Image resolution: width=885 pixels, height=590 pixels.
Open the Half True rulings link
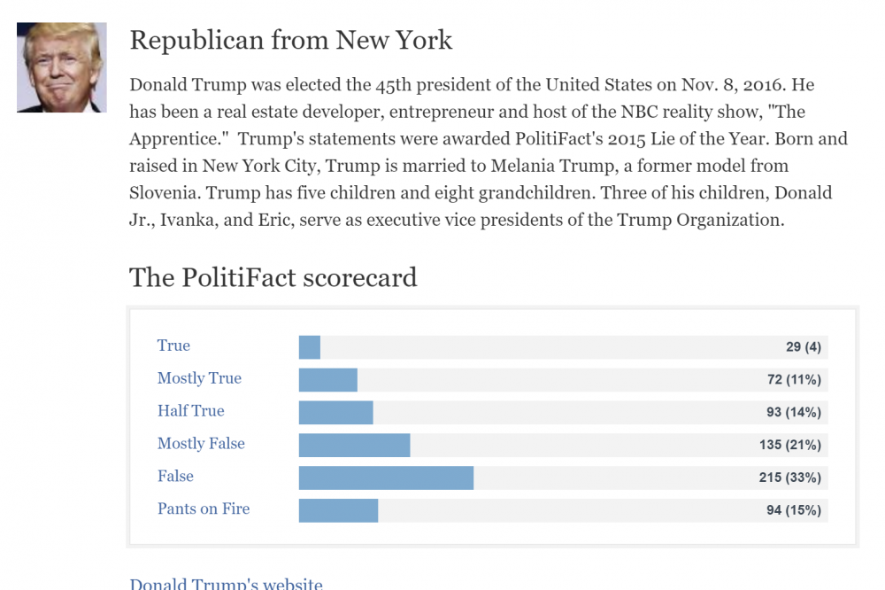(x=191, y=411)
